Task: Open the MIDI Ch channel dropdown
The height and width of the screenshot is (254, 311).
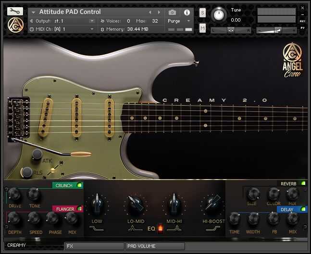Action: pos(92,29)
